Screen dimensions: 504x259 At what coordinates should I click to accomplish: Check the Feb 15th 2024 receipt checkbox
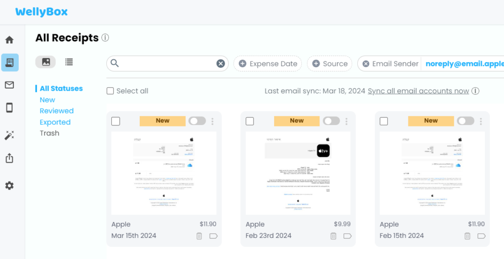point(384,121)
